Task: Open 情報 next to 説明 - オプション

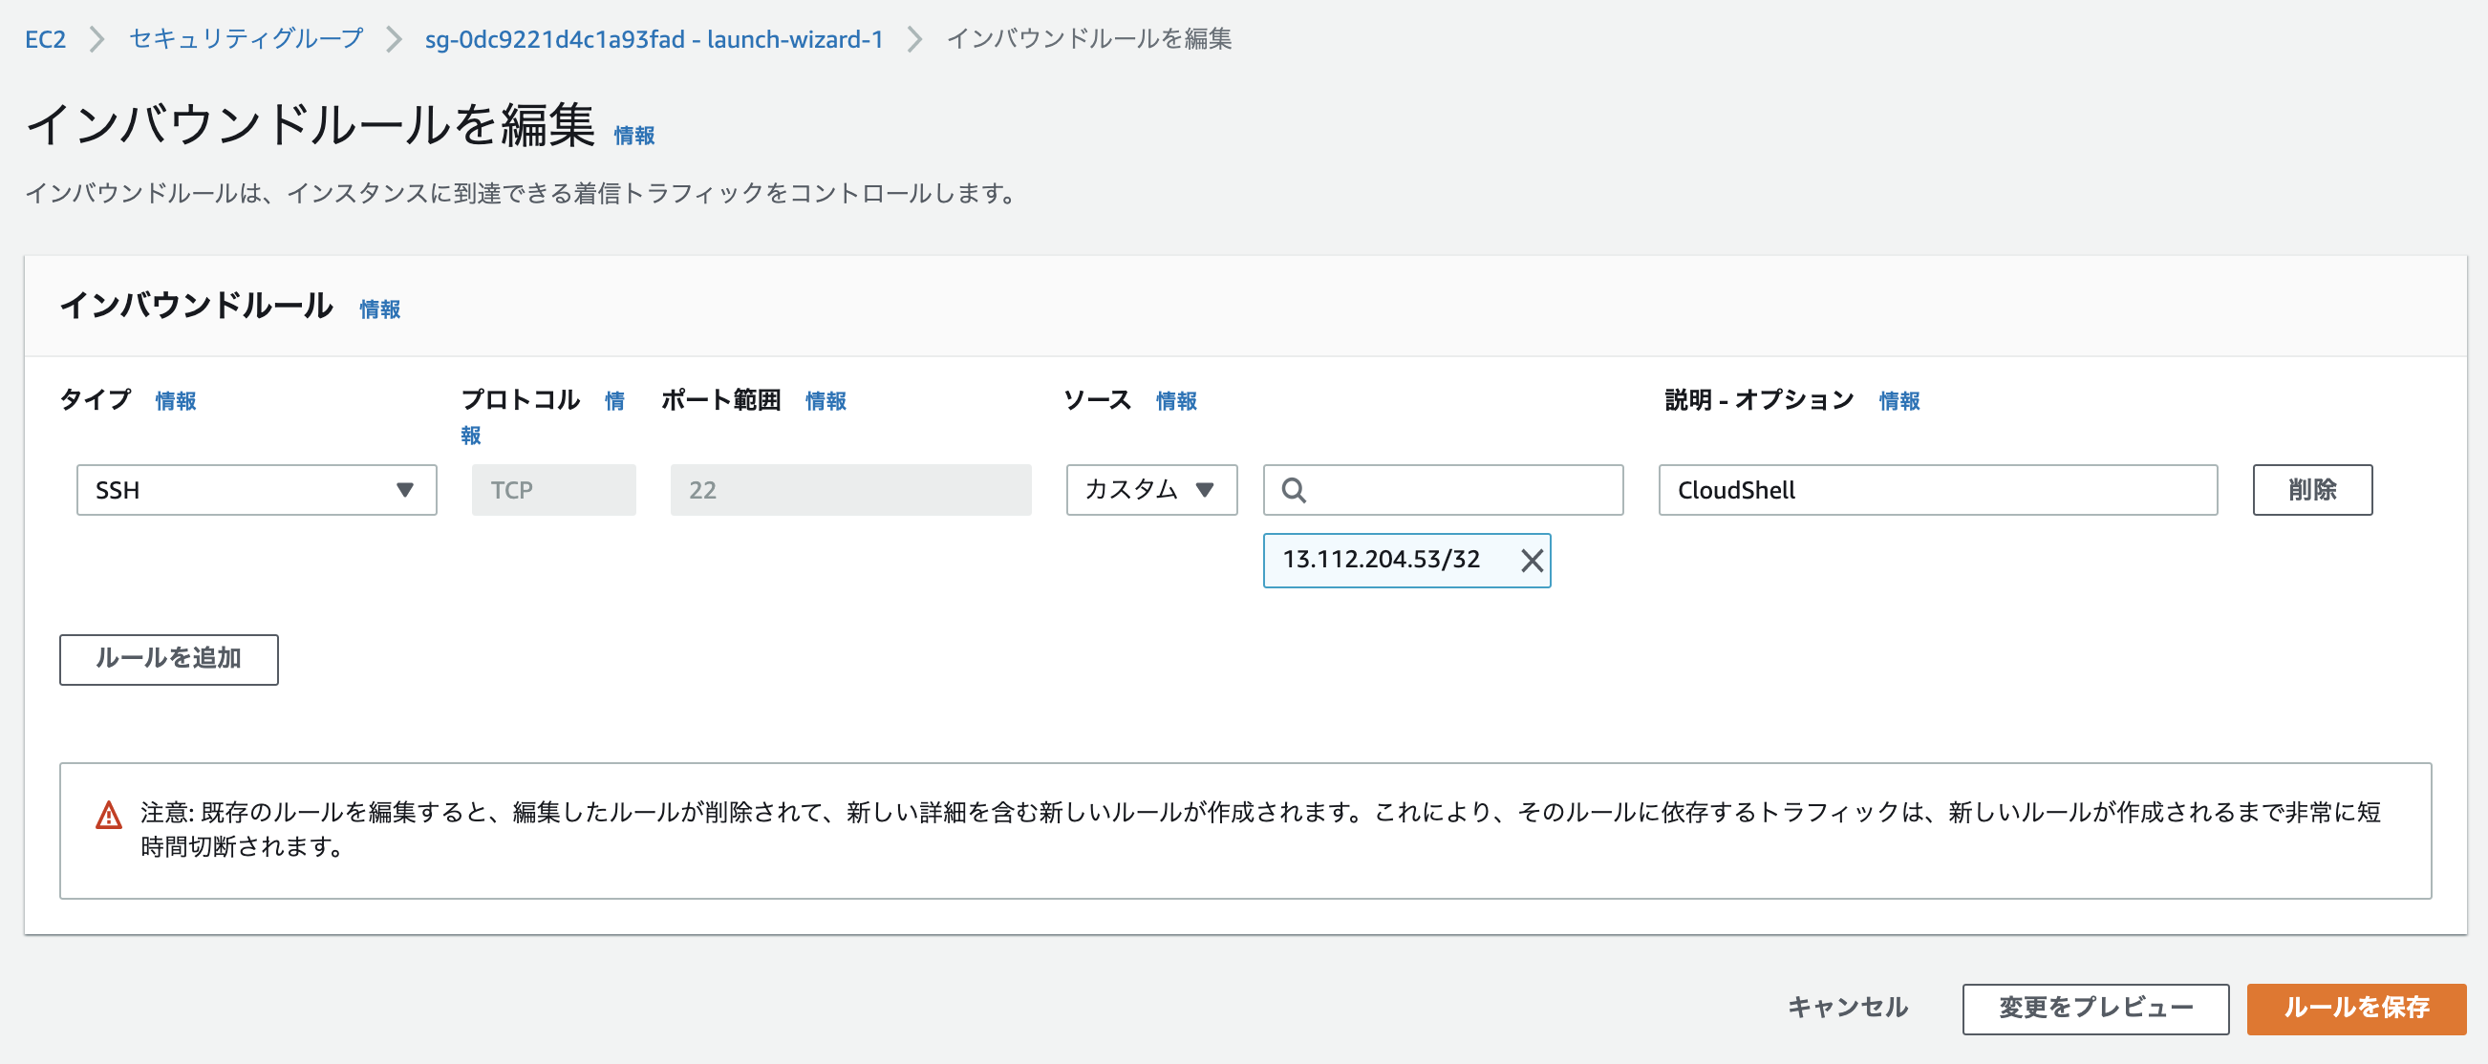Action: (x=1898, y=402)
